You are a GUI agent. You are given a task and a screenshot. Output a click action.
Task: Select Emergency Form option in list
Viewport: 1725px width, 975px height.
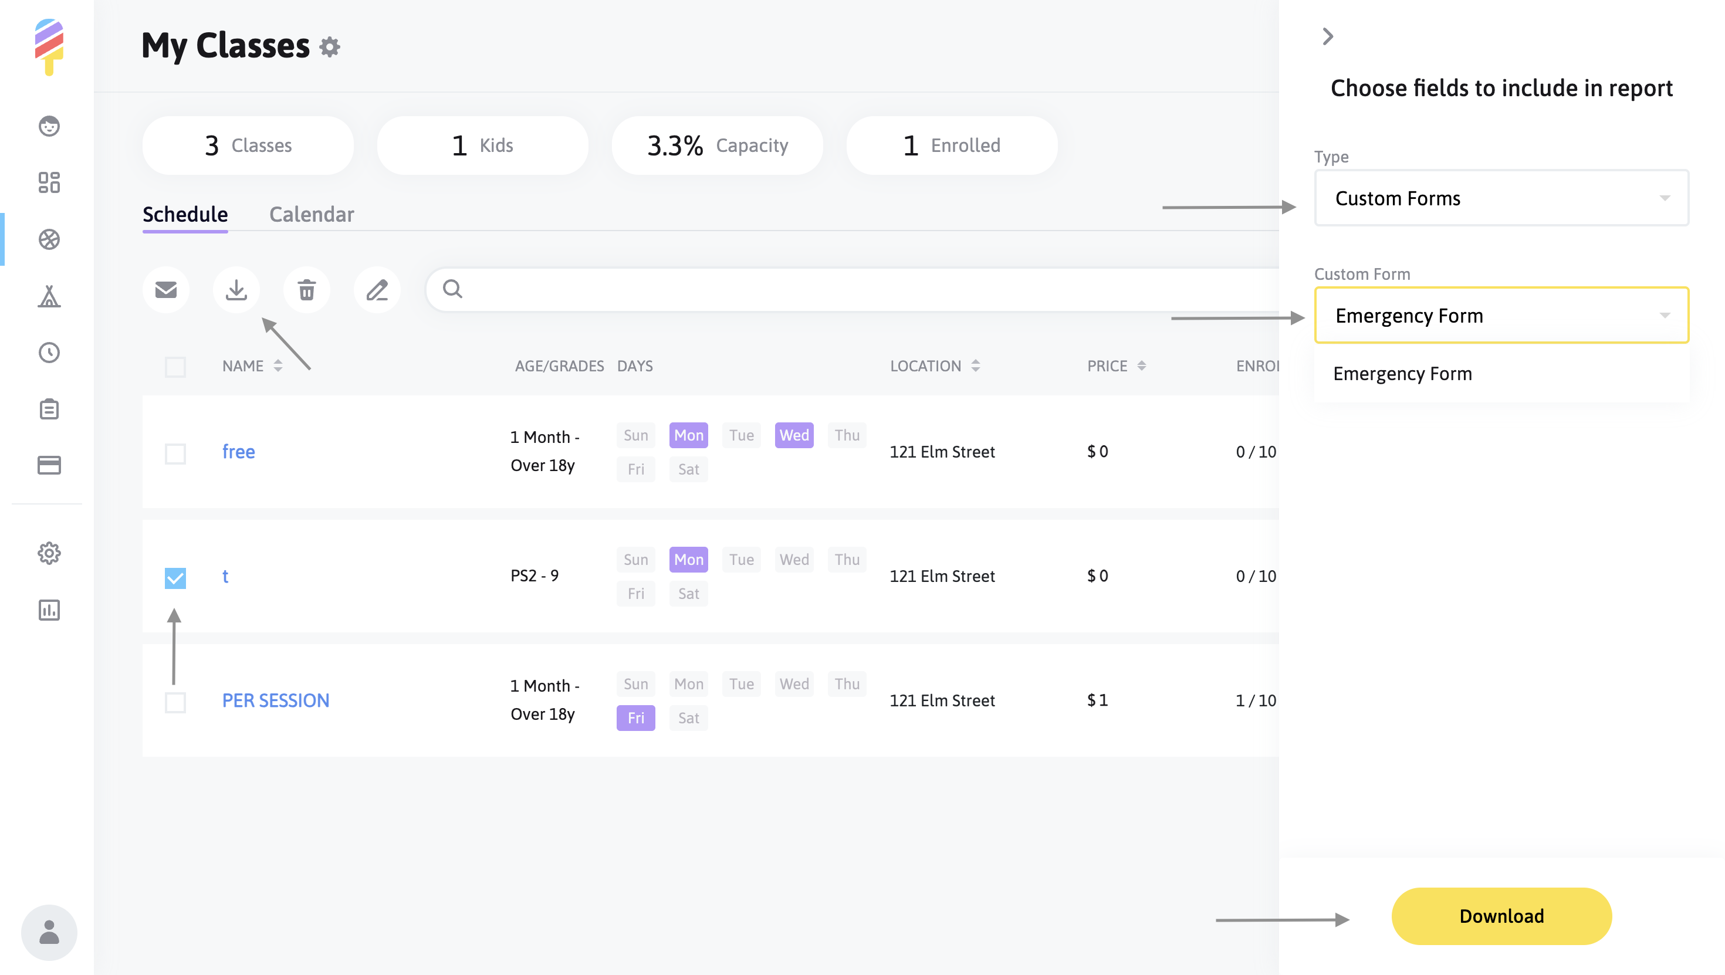[1402, 374]
